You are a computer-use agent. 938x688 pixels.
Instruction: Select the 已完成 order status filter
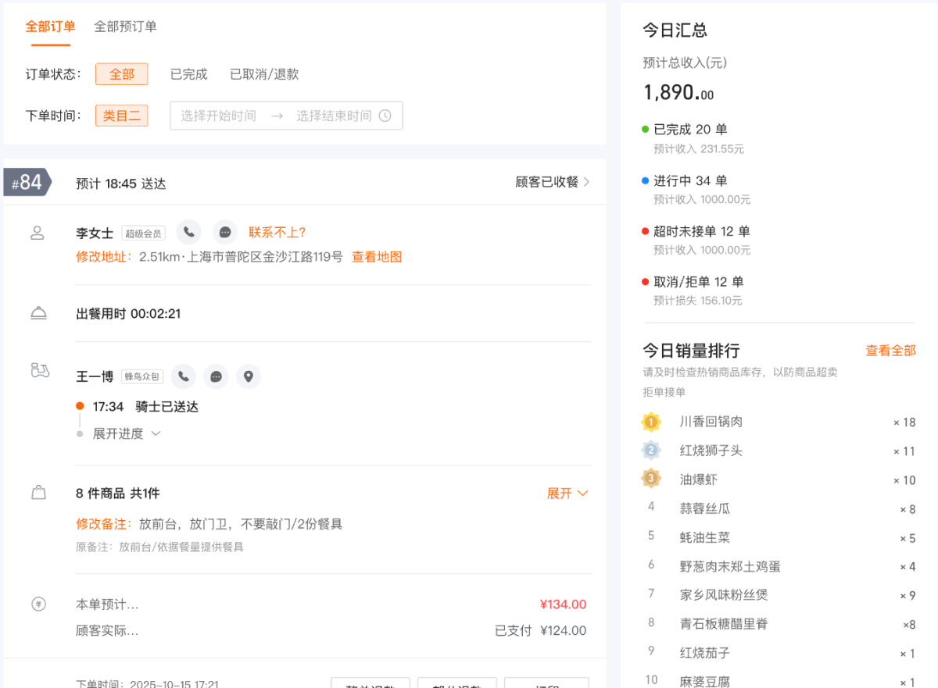188,74
